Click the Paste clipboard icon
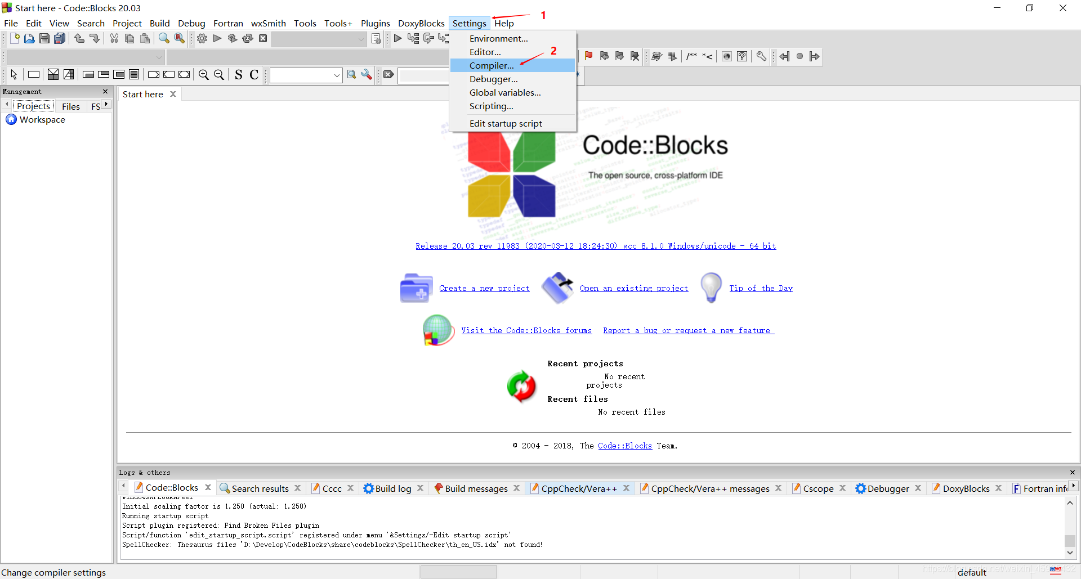 [x=145, y=38]
